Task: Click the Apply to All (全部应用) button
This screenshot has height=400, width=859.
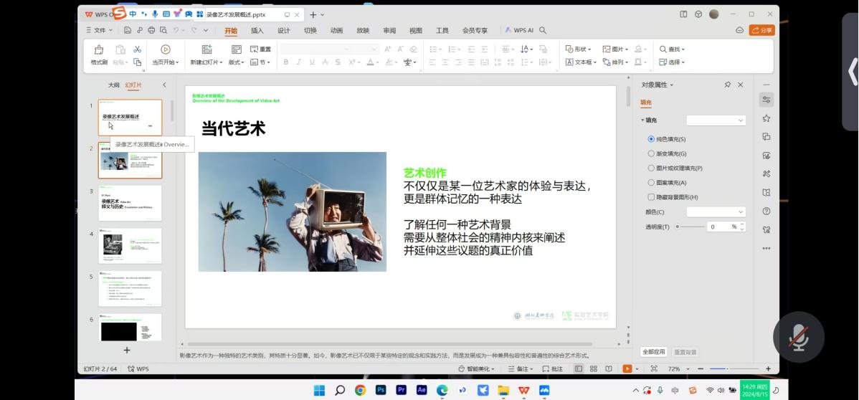Action: (652, 352)
